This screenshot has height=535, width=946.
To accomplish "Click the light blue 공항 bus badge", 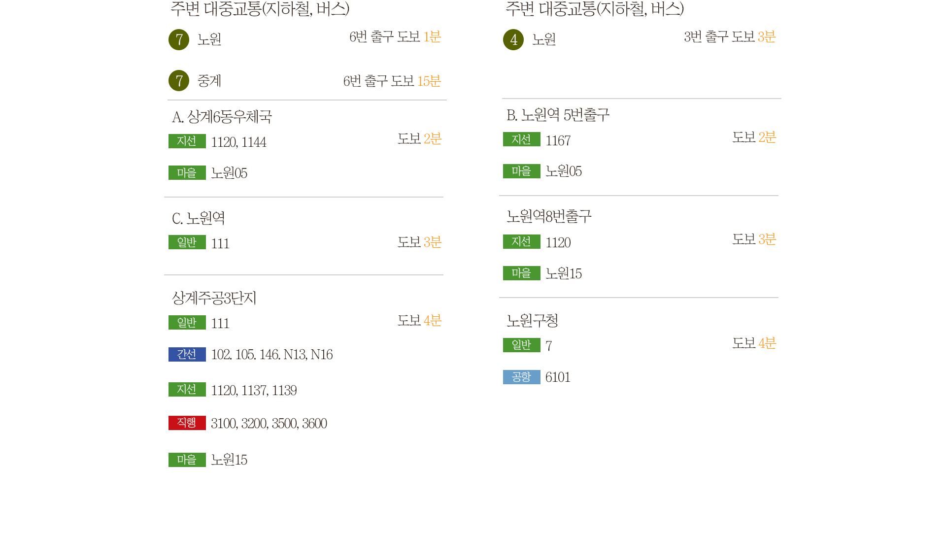I will point(521,377).
